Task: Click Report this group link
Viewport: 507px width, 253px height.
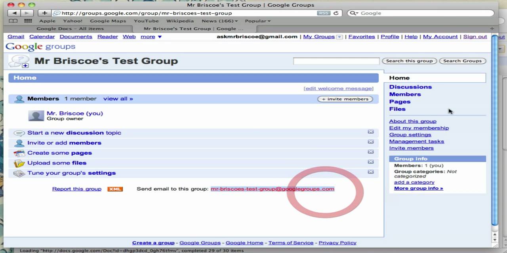Action: (x=77, y=189)
